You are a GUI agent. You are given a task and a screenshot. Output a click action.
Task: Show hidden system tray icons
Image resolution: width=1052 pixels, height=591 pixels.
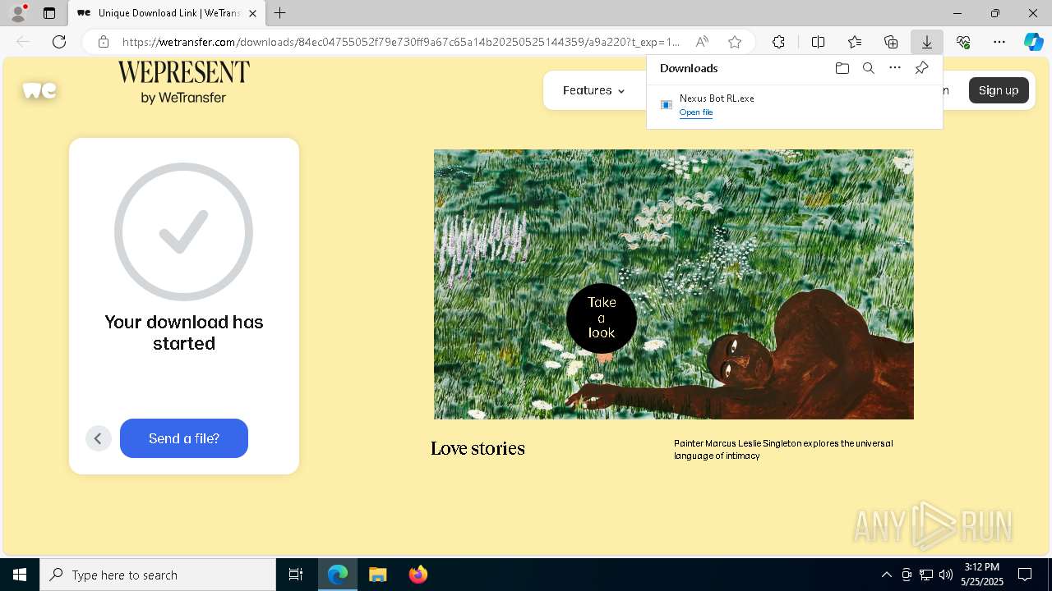886,575
